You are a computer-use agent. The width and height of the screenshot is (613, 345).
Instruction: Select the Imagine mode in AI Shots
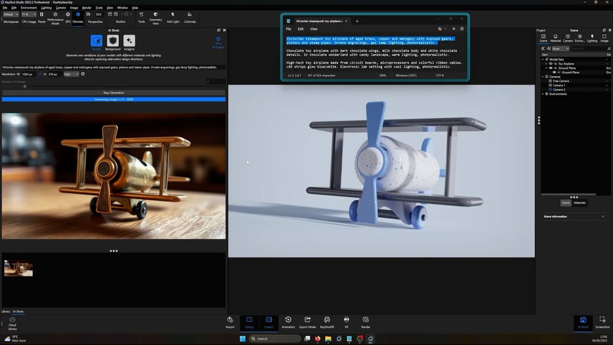tap(129, 42)
